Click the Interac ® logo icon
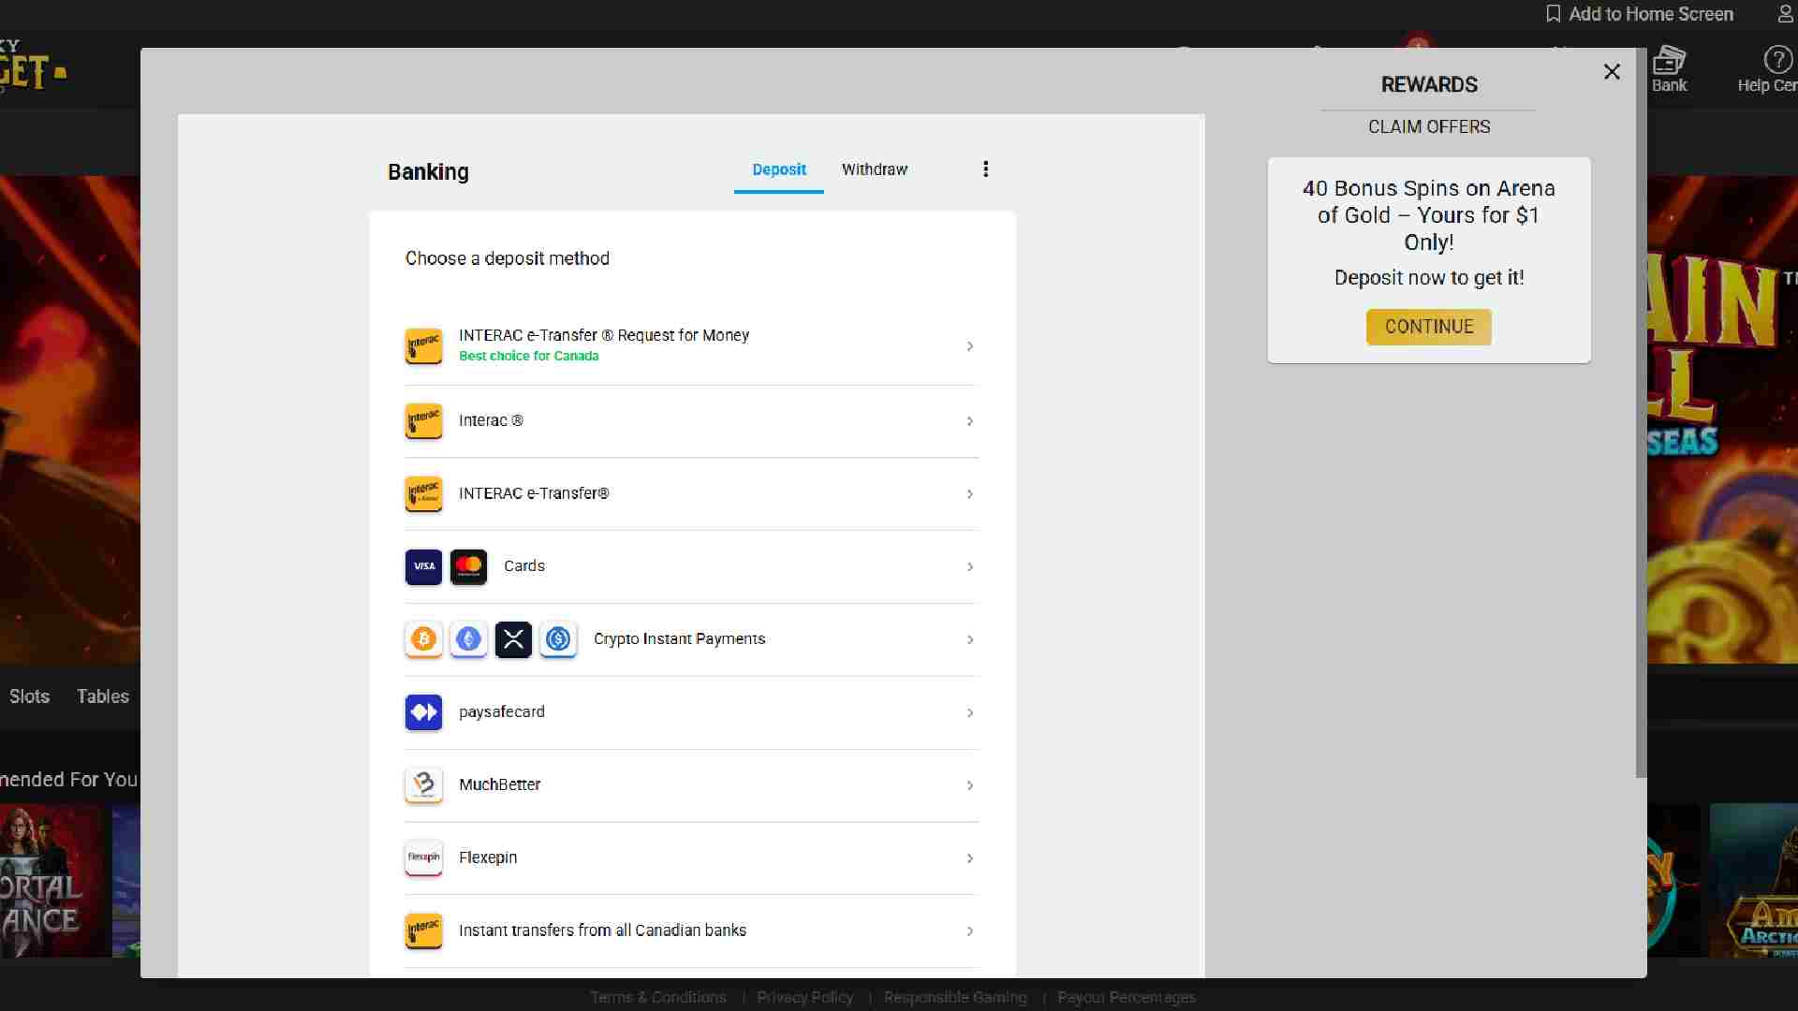The height and width of the screenshot is (1011, 1798). (423, 421)
